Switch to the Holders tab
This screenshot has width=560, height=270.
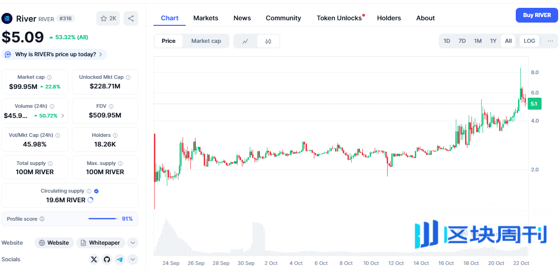point(389,18)
